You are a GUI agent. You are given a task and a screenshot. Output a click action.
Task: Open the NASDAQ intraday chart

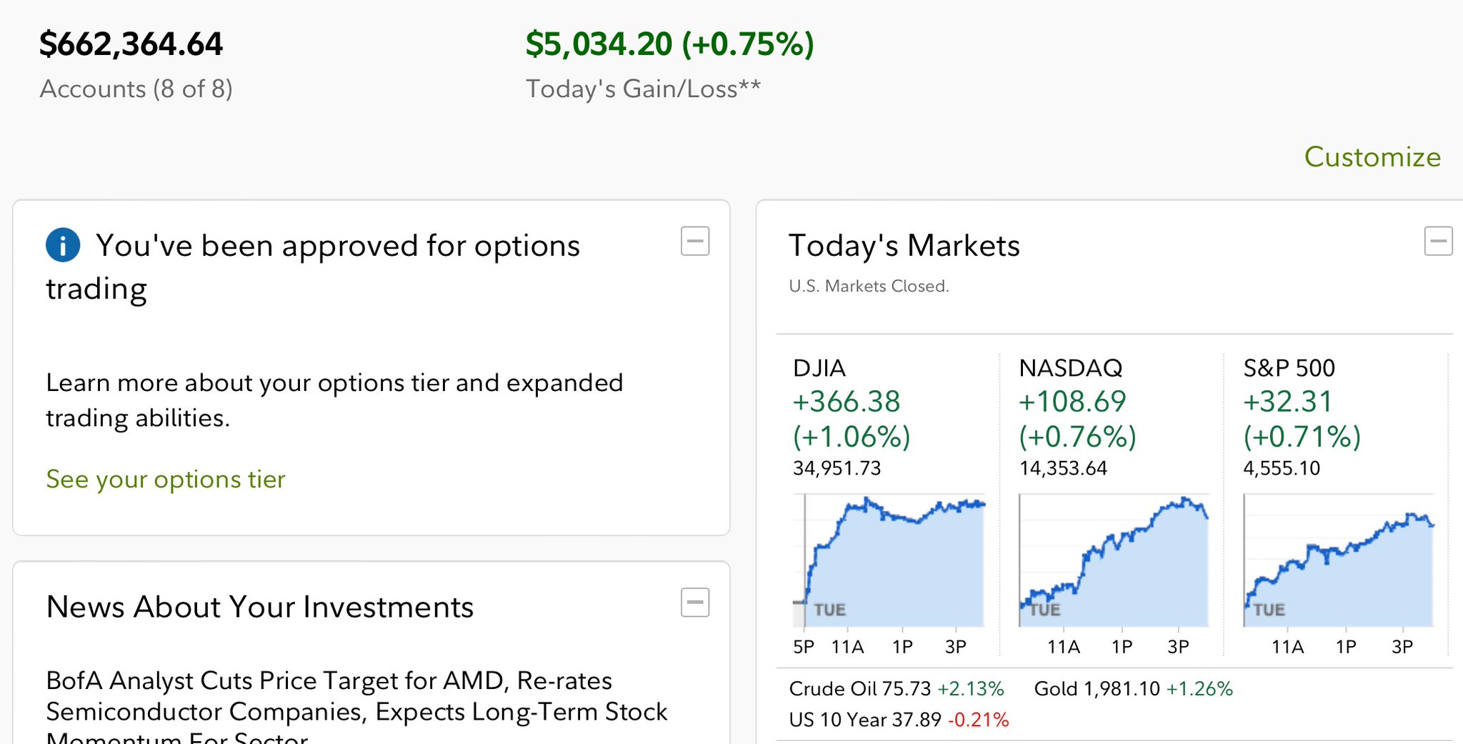tap(1114, 560)
